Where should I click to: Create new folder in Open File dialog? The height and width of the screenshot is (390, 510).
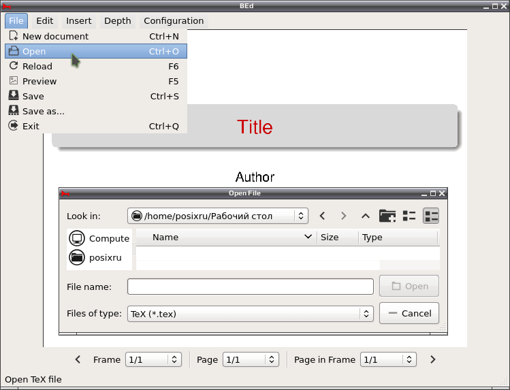point(387,216)
